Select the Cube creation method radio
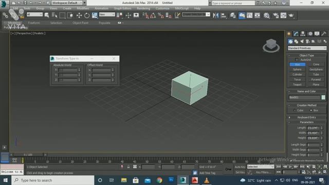The width and height of the screenshot is (329, 185). (x=295, y=110)
